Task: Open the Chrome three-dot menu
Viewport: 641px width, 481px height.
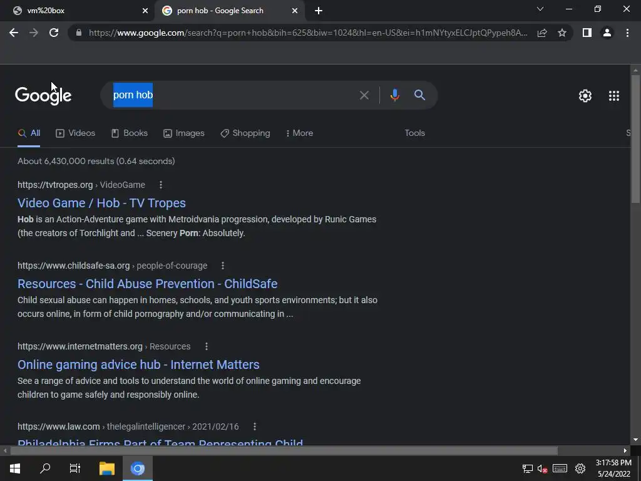Action: (627, 33)
